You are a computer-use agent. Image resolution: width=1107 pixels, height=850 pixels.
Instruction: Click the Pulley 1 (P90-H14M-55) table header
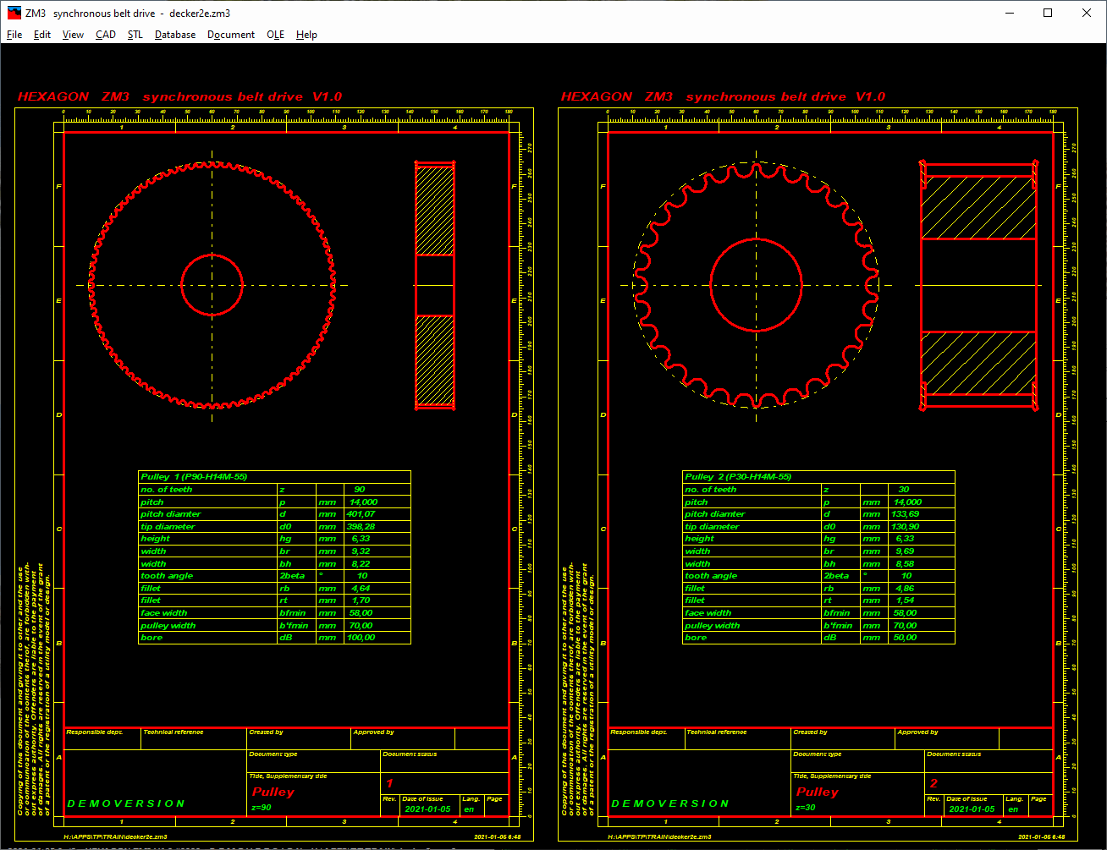coord(194,477)
